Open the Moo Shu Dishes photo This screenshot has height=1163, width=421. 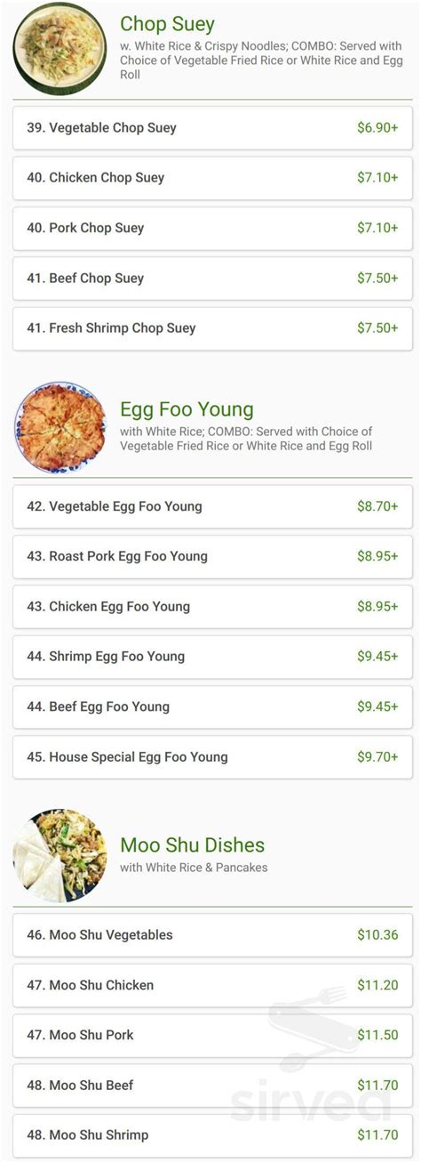[x=60, y=856]
